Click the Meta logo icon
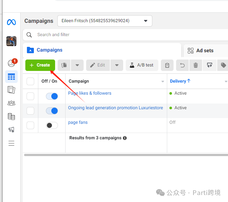Viewport: 228px width, 202px height. tap(11, 22)
